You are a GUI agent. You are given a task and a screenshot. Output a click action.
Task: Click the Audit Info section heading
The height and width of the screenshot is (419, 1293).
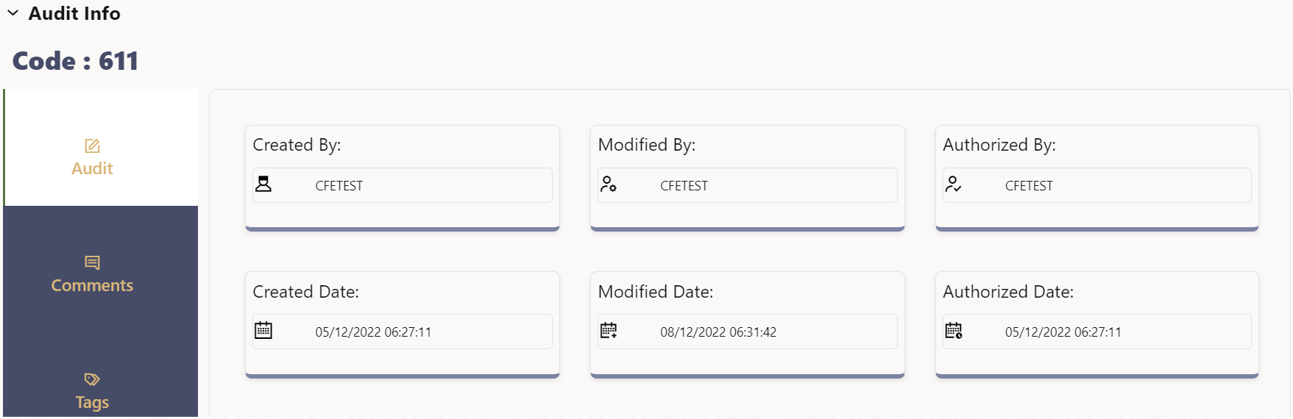pyautogui.click(x=74, y=13)
